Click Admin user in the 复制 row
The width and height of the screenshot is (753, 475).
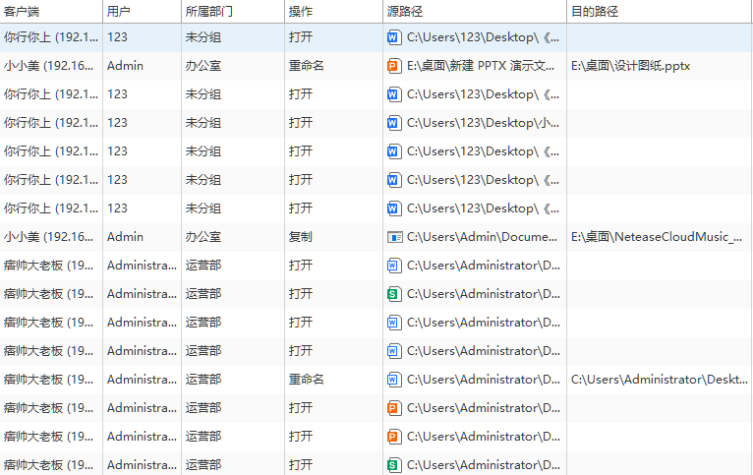click(125, 237)
